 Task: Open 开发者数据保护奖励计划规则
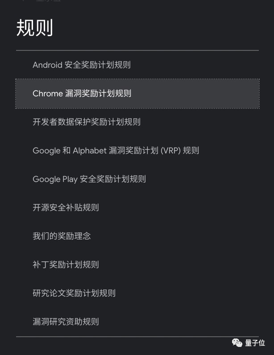(x=87, y=122)
